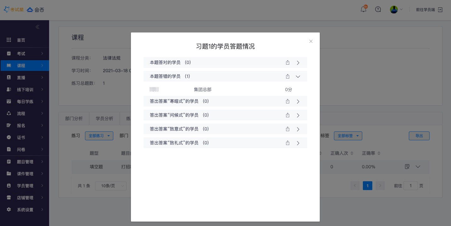Click the previous page arrow button
This screenshot has height=226, width=451.
(x=355, y=186)
